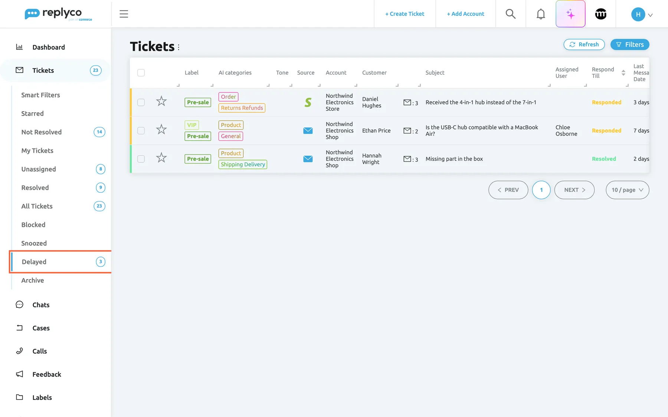
Task: Open Labels section in sidebar
Action: point(42,397)
